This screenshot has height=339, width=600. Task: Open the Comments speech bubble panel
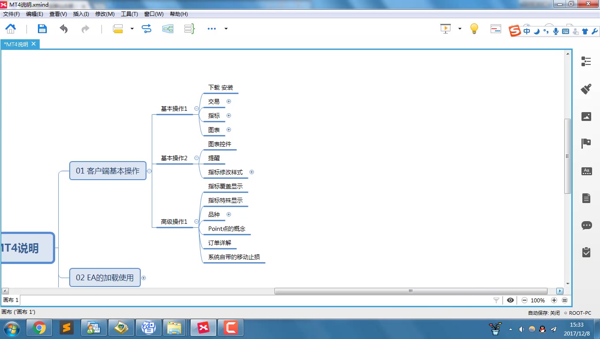click(586, 226)
